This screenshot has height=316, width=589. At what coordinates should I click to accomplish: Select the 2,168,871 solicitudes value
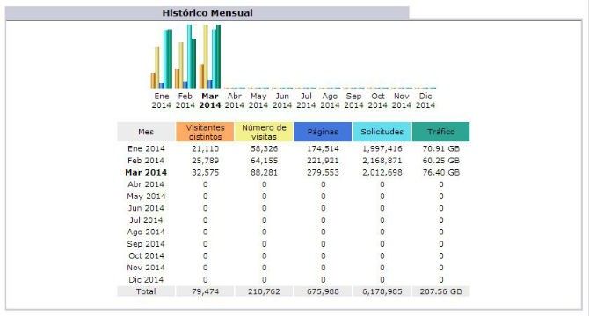(382, 161)
